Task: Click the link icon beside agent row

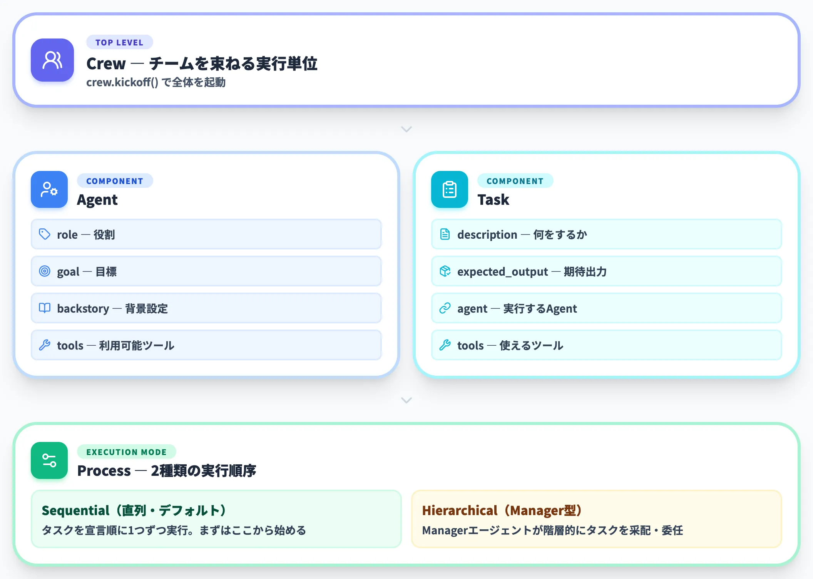Action: 445,308
